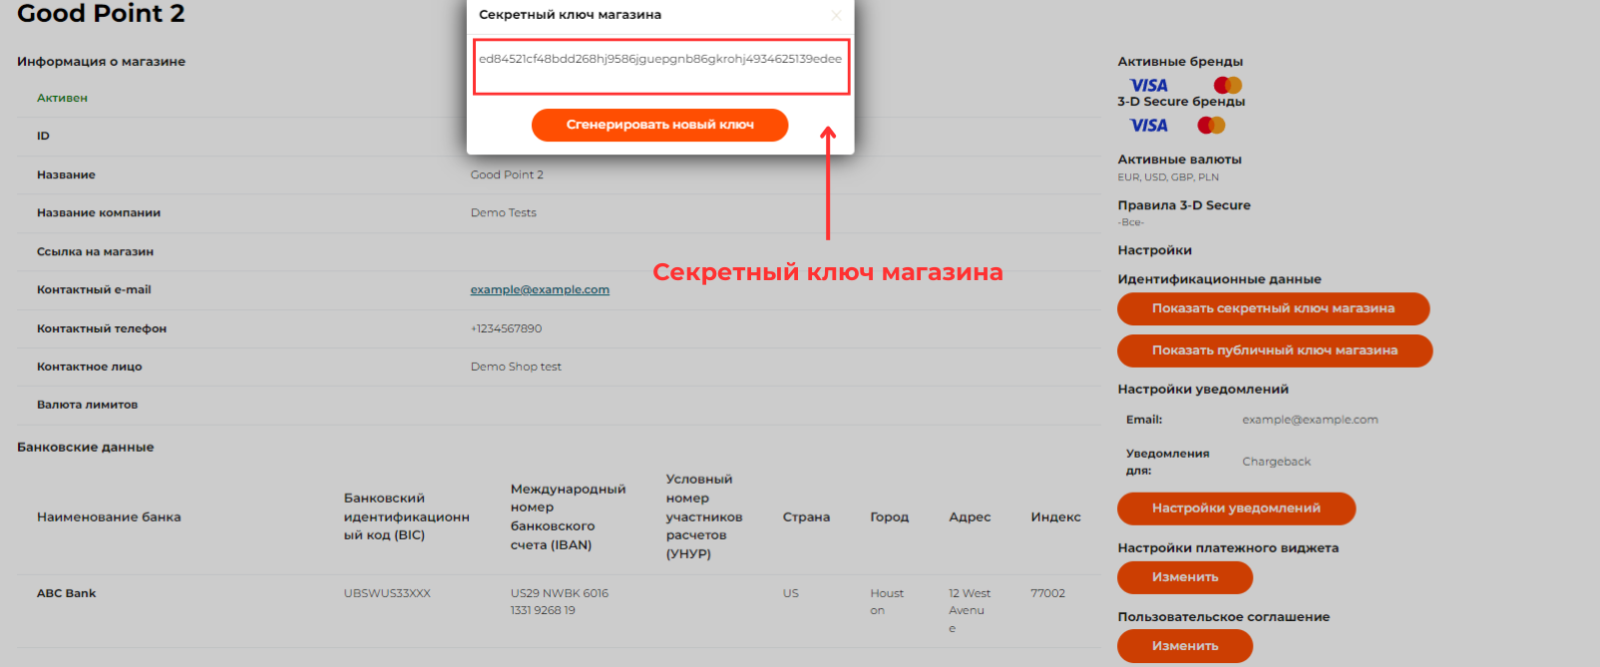Select the ABC Bank row name
The height and width of the screenshot is (667, 1600).
point(67,593)
